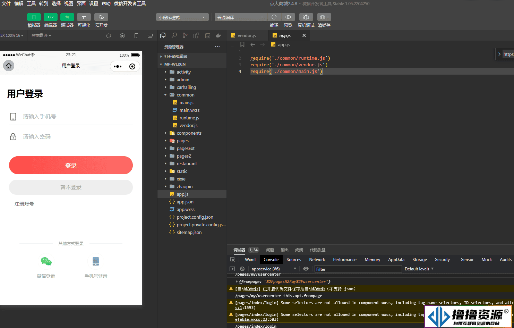Click the clear cache icon
This screenshot has width=514, height=328.
pyautogui.click(x=324, y=17)
